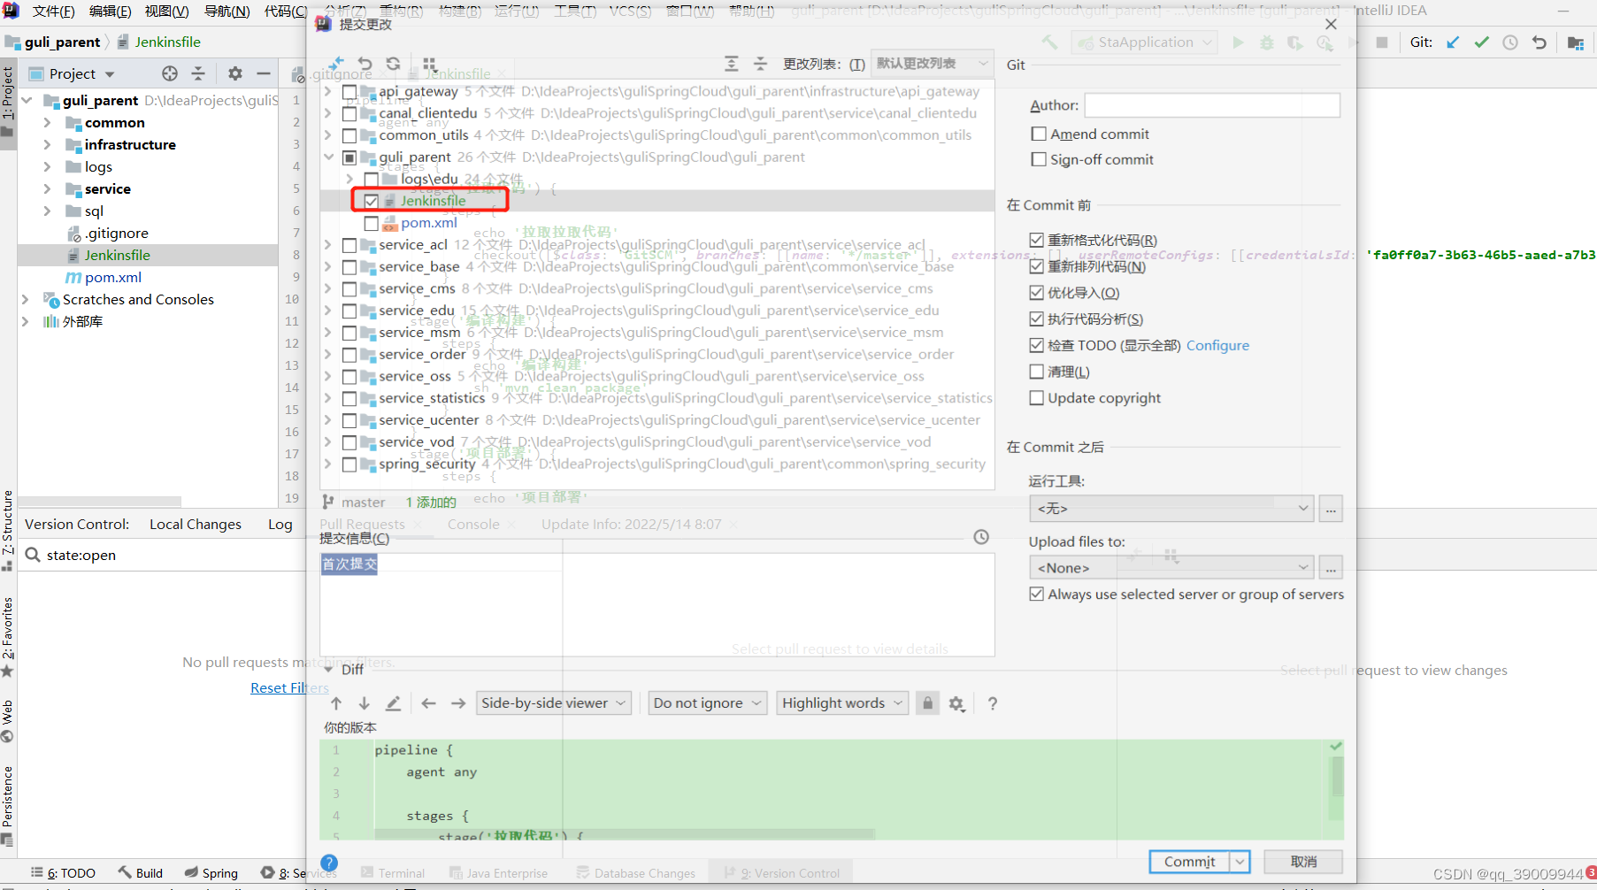Click blue help button at dialog bottom

(329, 863)
